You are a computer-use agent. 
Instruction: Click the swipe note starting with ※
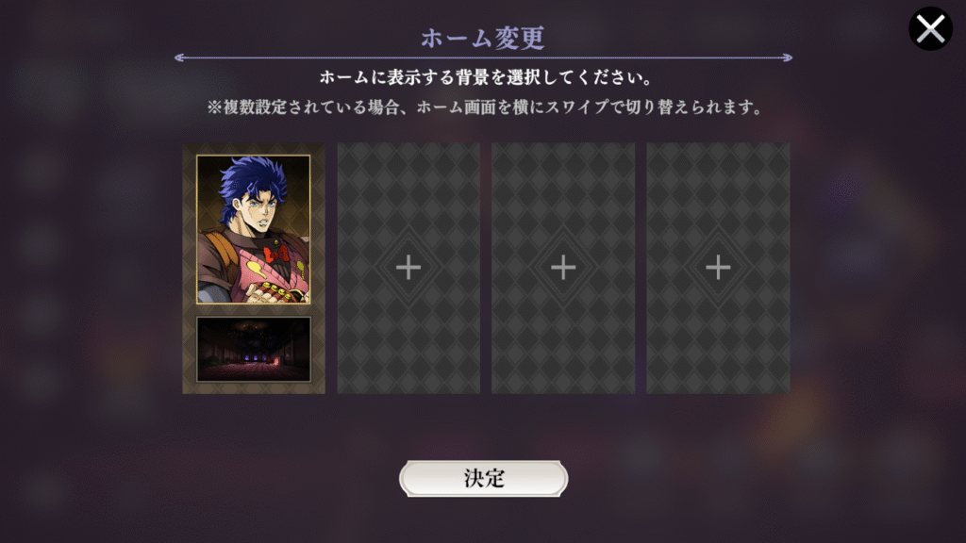coord(485,107)
